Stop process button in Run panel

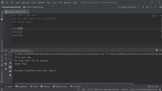[x=6, y=59]
